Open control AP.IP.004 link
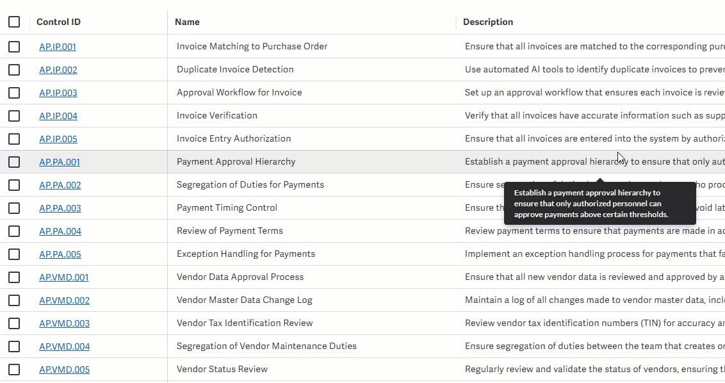 [x=58, y=116]
